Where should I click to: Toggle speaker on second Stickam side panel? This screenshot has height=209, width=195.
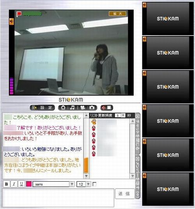click(145, 39)
